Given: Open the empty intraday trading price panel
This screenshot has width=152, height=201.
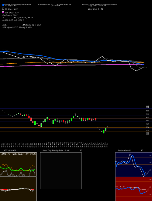Looking at the screenshot, I should [x=61, y=171].
